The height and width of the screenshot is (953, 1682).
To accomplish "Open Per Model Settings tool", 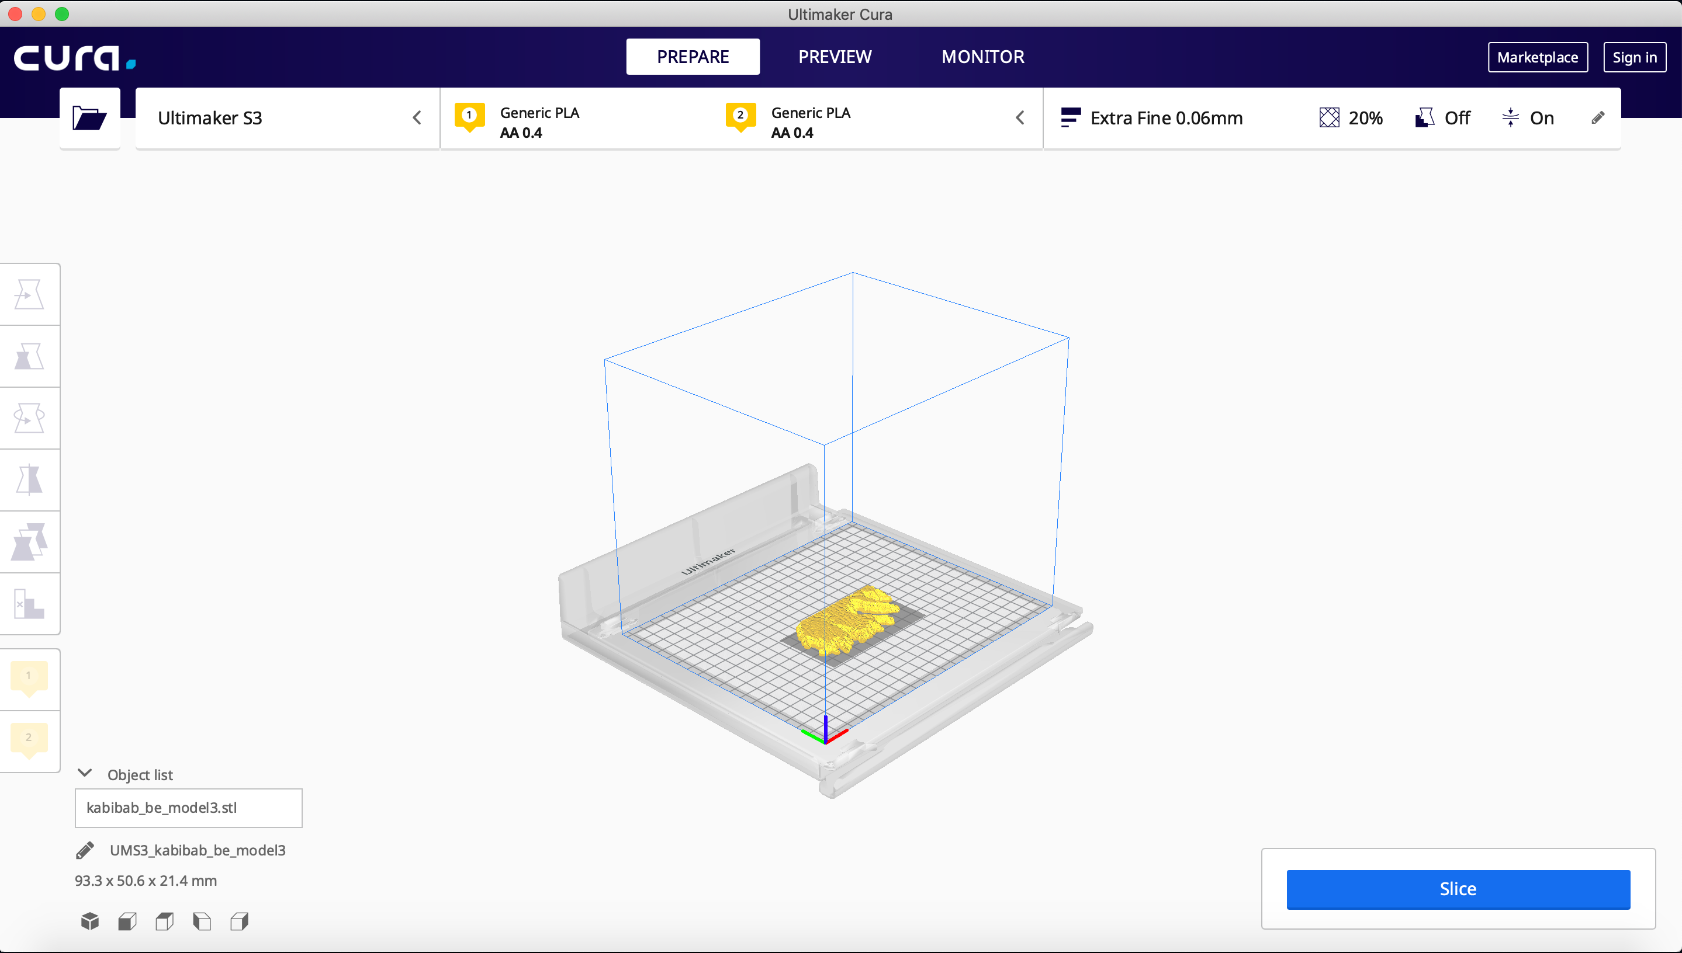I will (29, 542).
